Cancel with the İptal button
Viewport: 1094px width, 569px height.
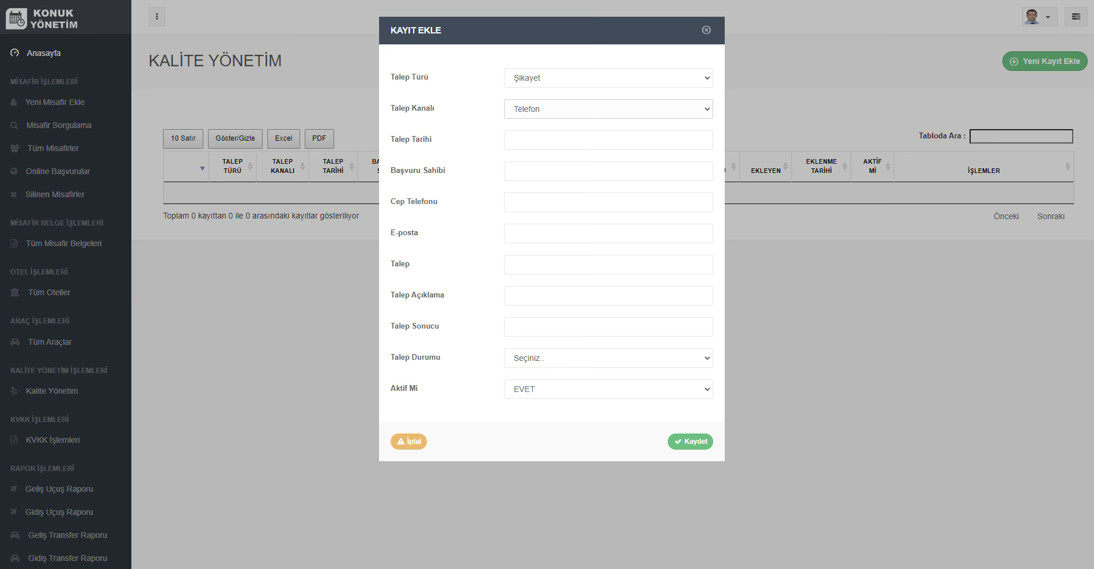[408, 442]
